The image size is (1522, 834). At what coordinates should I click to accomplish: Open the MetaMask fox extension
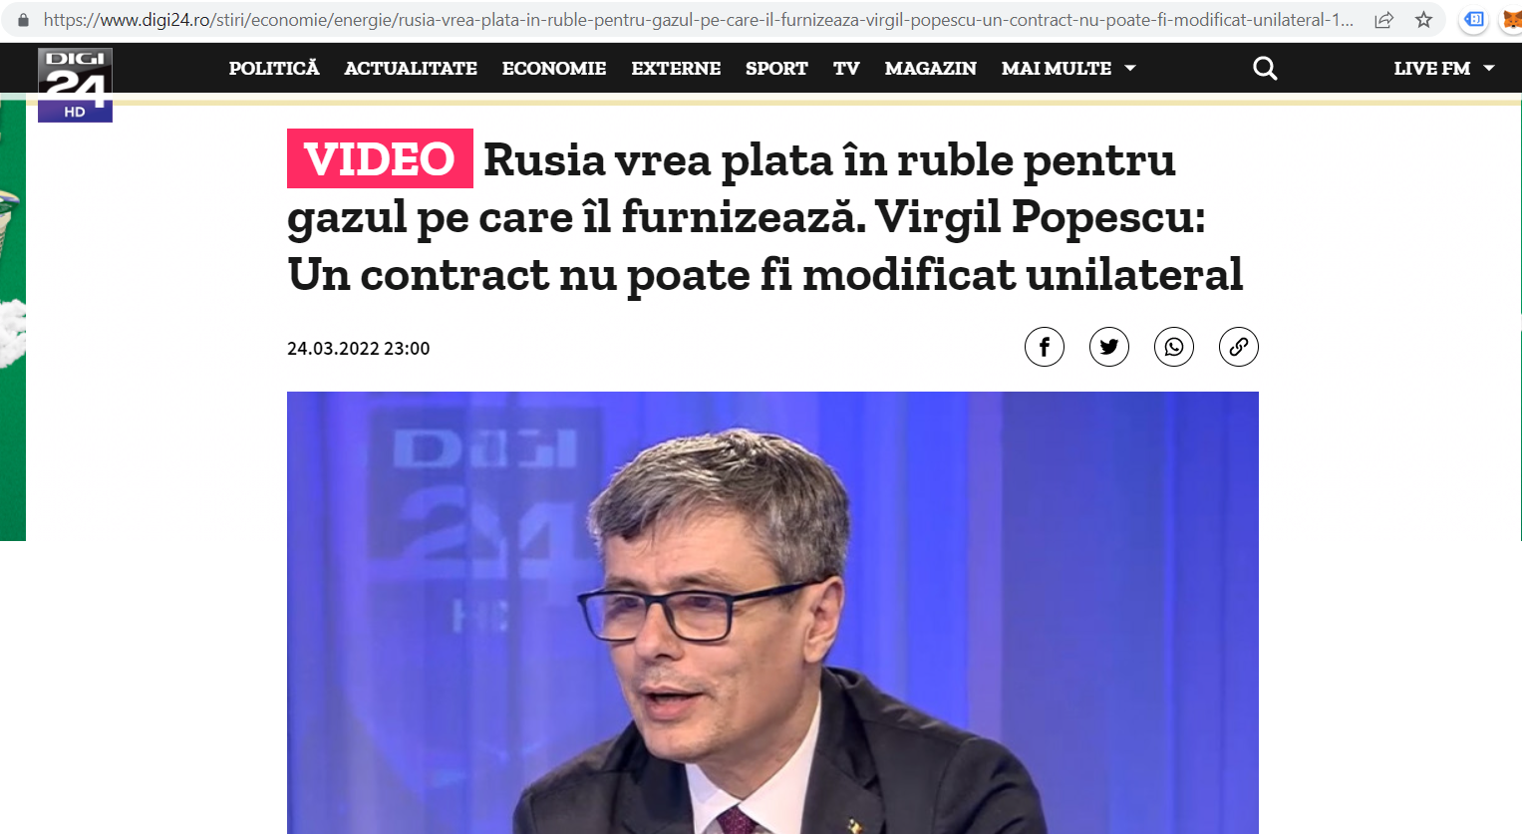(x=1512, y=20)
